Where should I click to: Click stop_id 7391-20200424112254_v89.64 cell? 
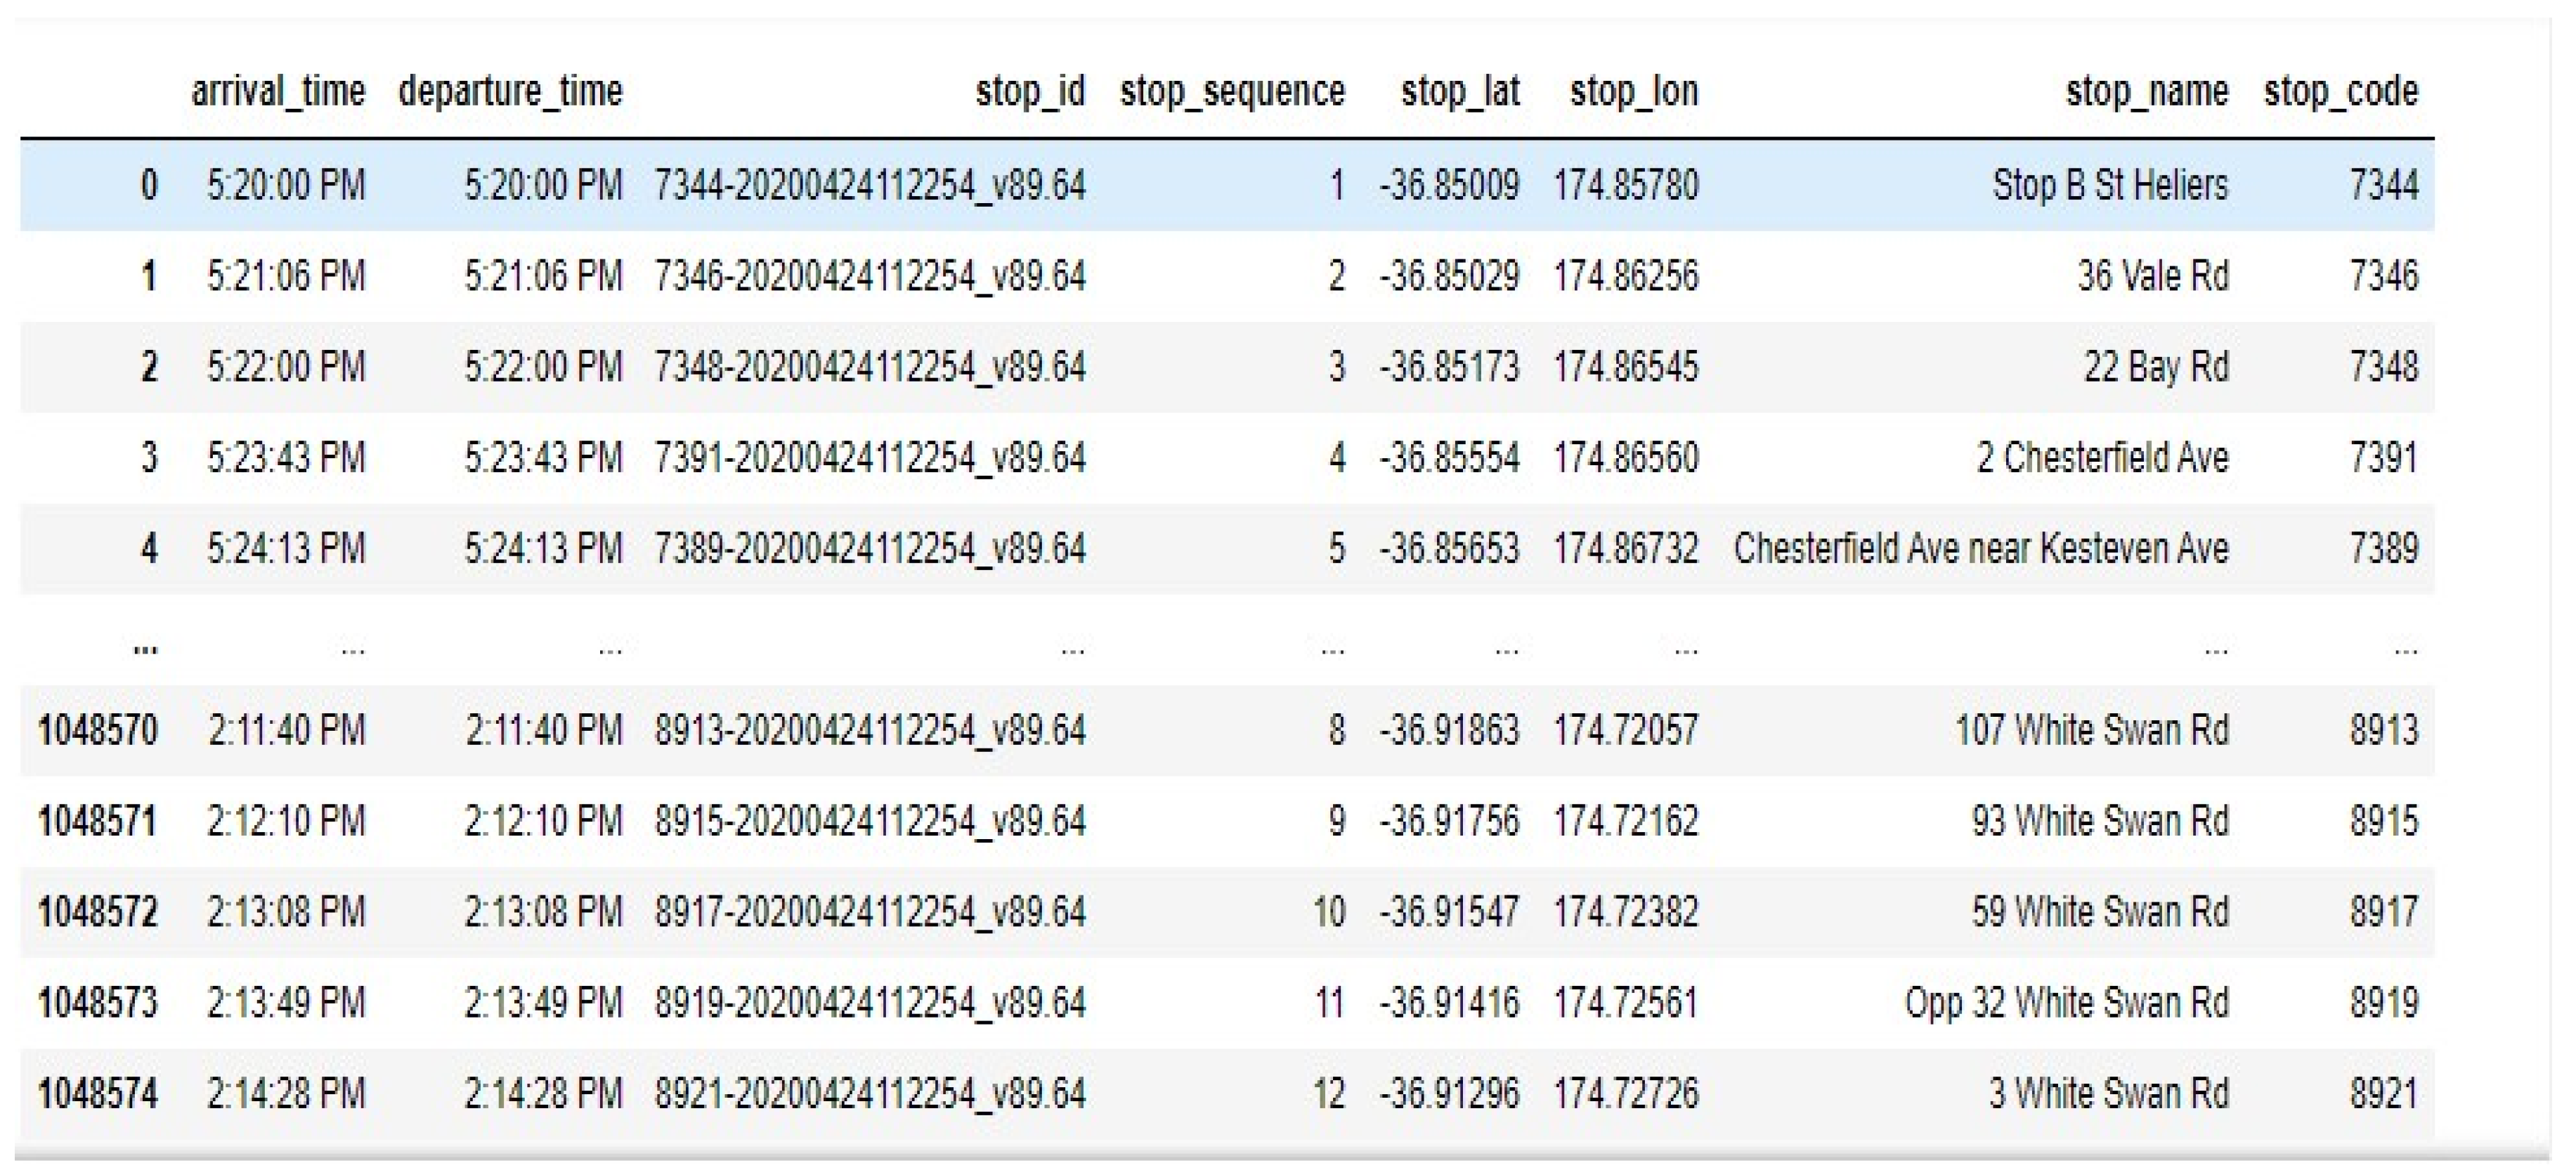[x=869, y=458]
